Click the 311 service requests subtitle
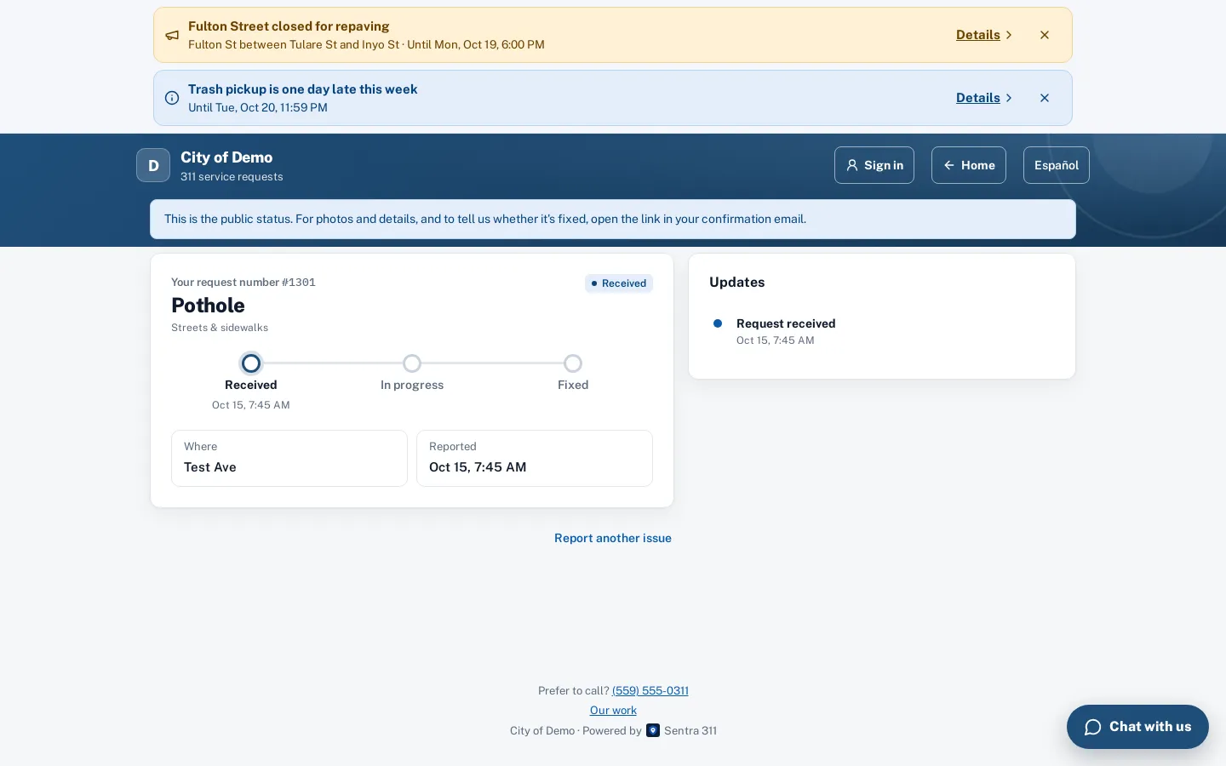 point(232,177)
